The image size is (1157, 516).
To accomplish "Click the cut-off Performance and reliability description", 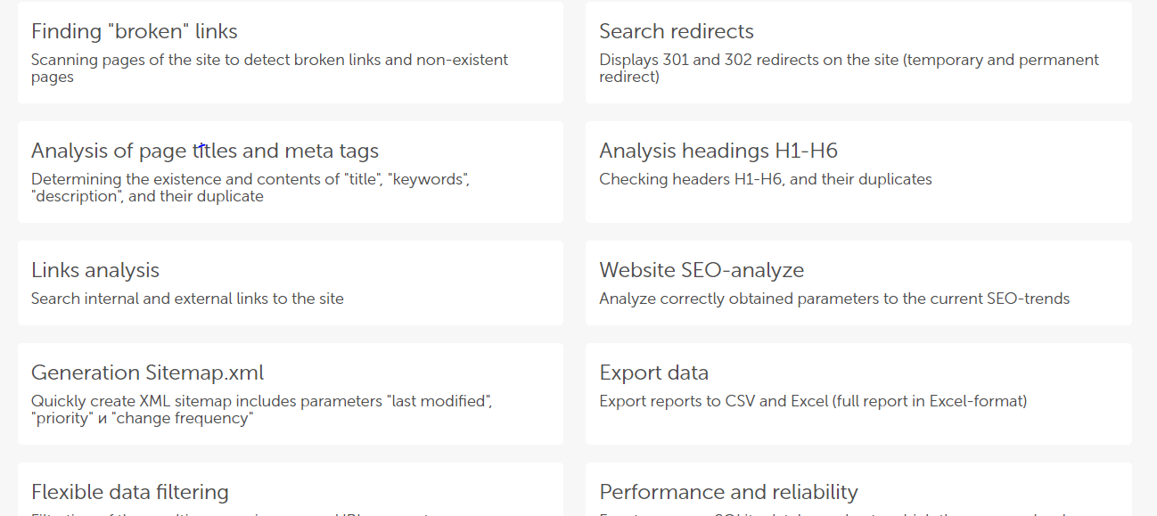I will tap(838, 512).
